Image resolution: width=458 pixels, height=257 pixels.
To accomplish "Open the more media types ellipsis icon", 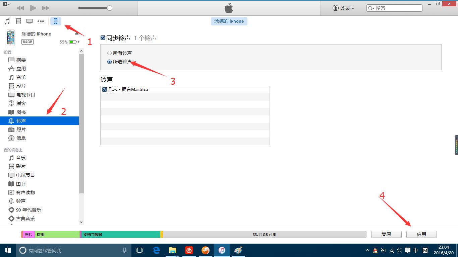I will point(41,21).
